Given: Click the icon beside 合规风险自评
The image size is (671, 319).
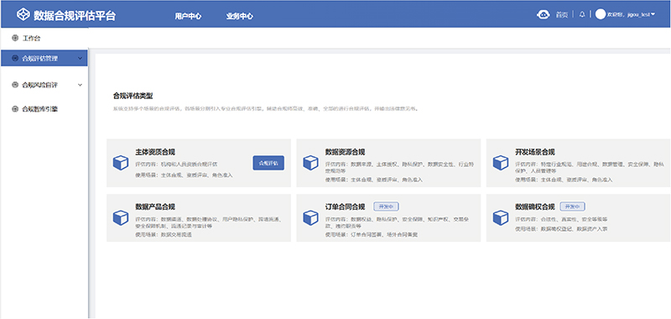Looking at the screenshot, I should point(15,85).
